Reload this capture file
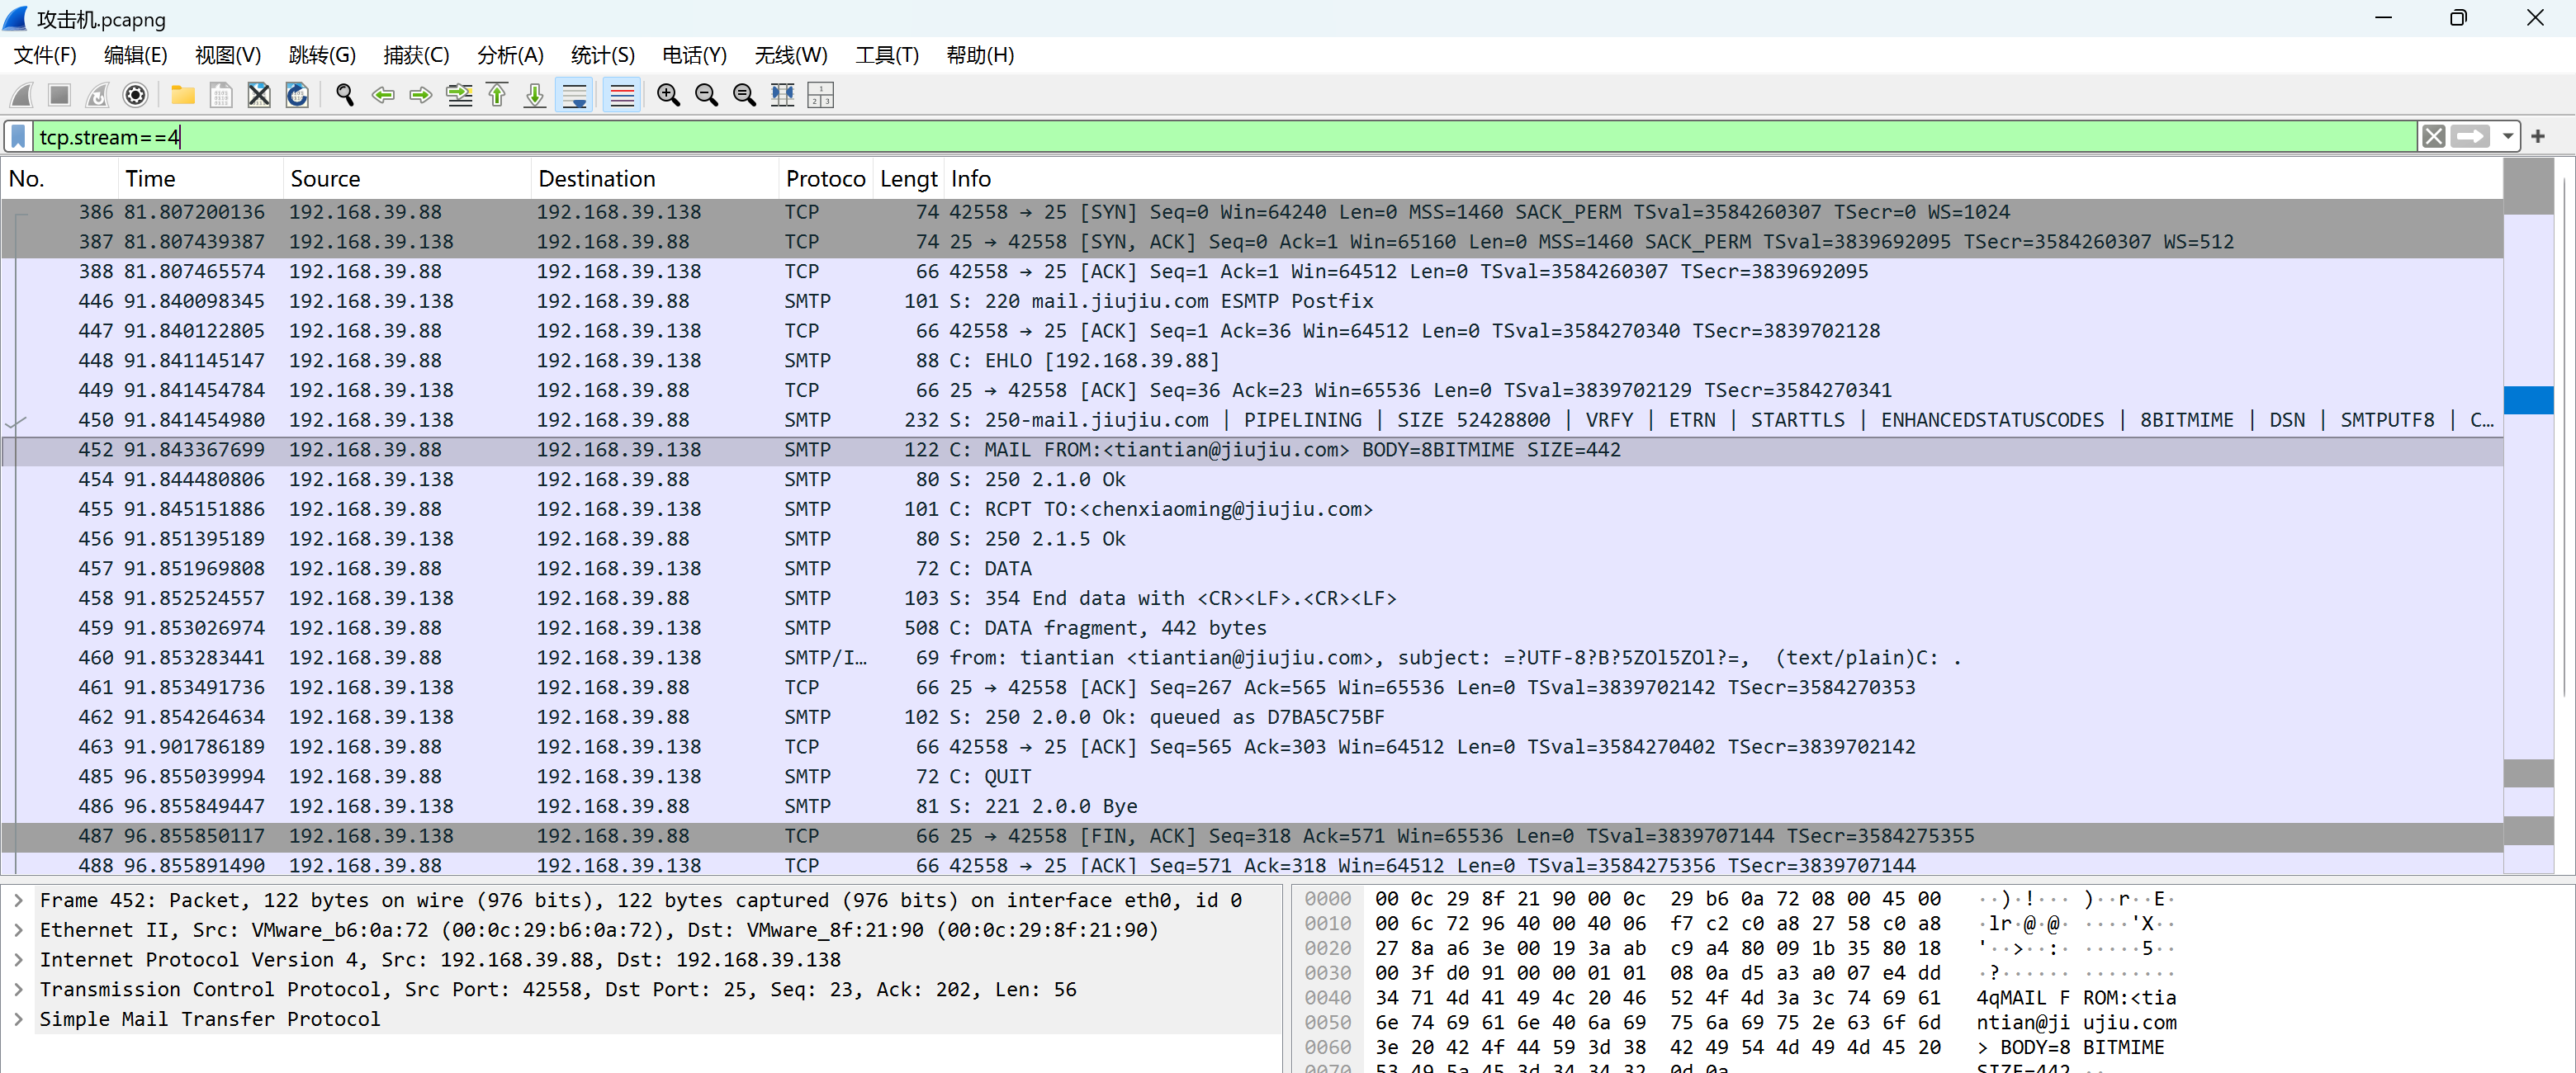 [x=297, y=95]
